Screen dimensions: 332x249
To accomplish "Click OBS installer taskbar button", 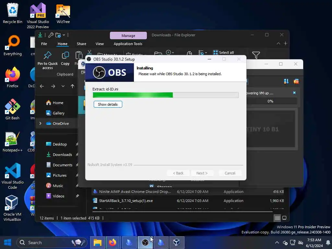I will 145,243.
